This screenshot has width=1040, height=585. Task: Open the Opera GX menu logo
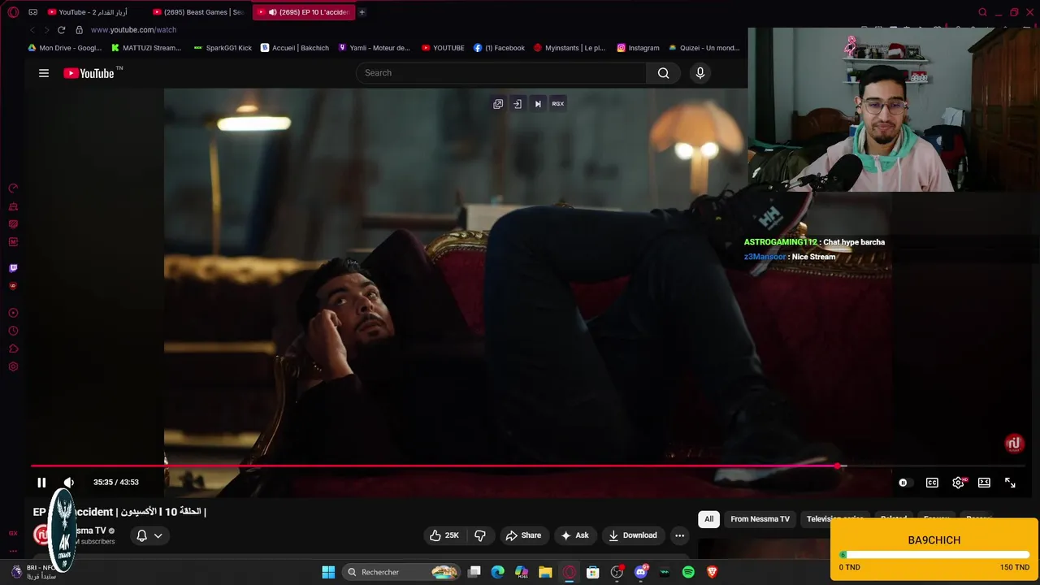point(13,12)
